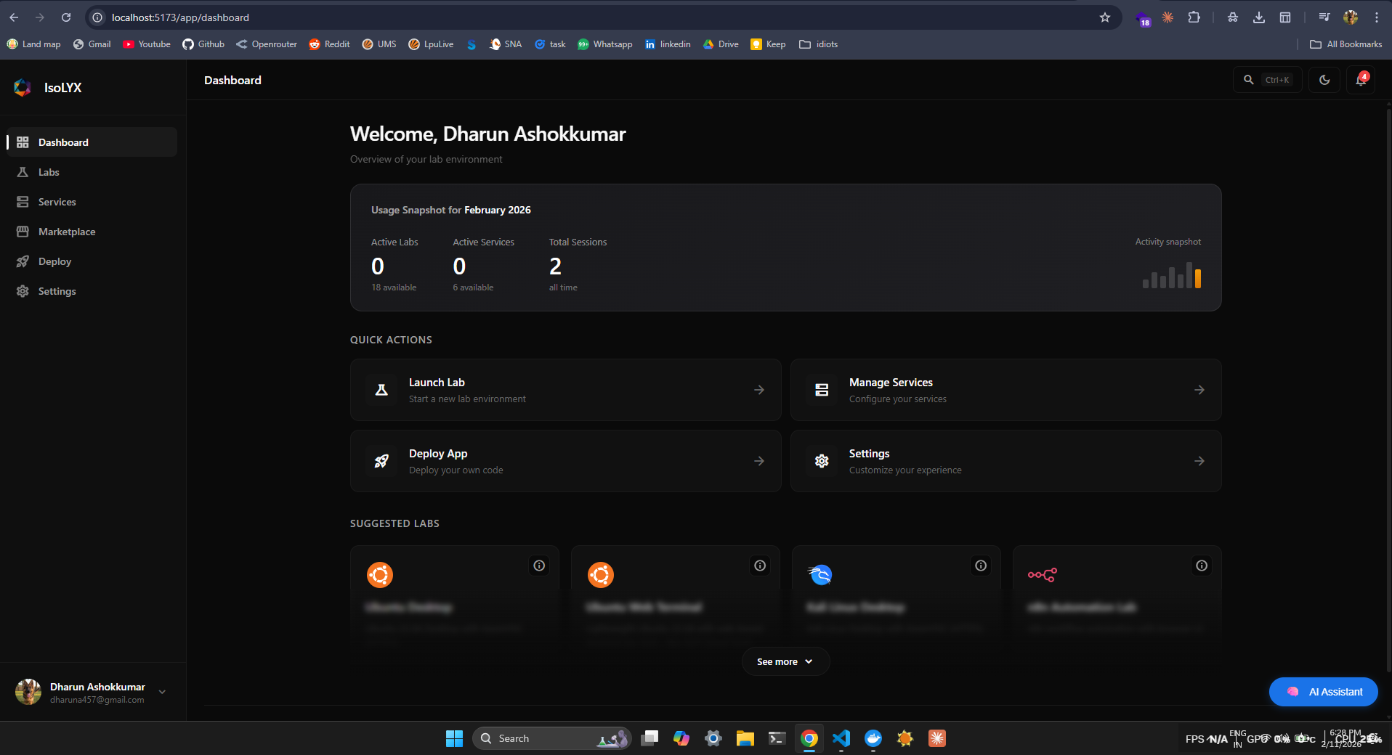The width and height of the screenshot is (1392, 755).
Task: Click the IsoLYX logo icon
Action: (x=22, y=87)
